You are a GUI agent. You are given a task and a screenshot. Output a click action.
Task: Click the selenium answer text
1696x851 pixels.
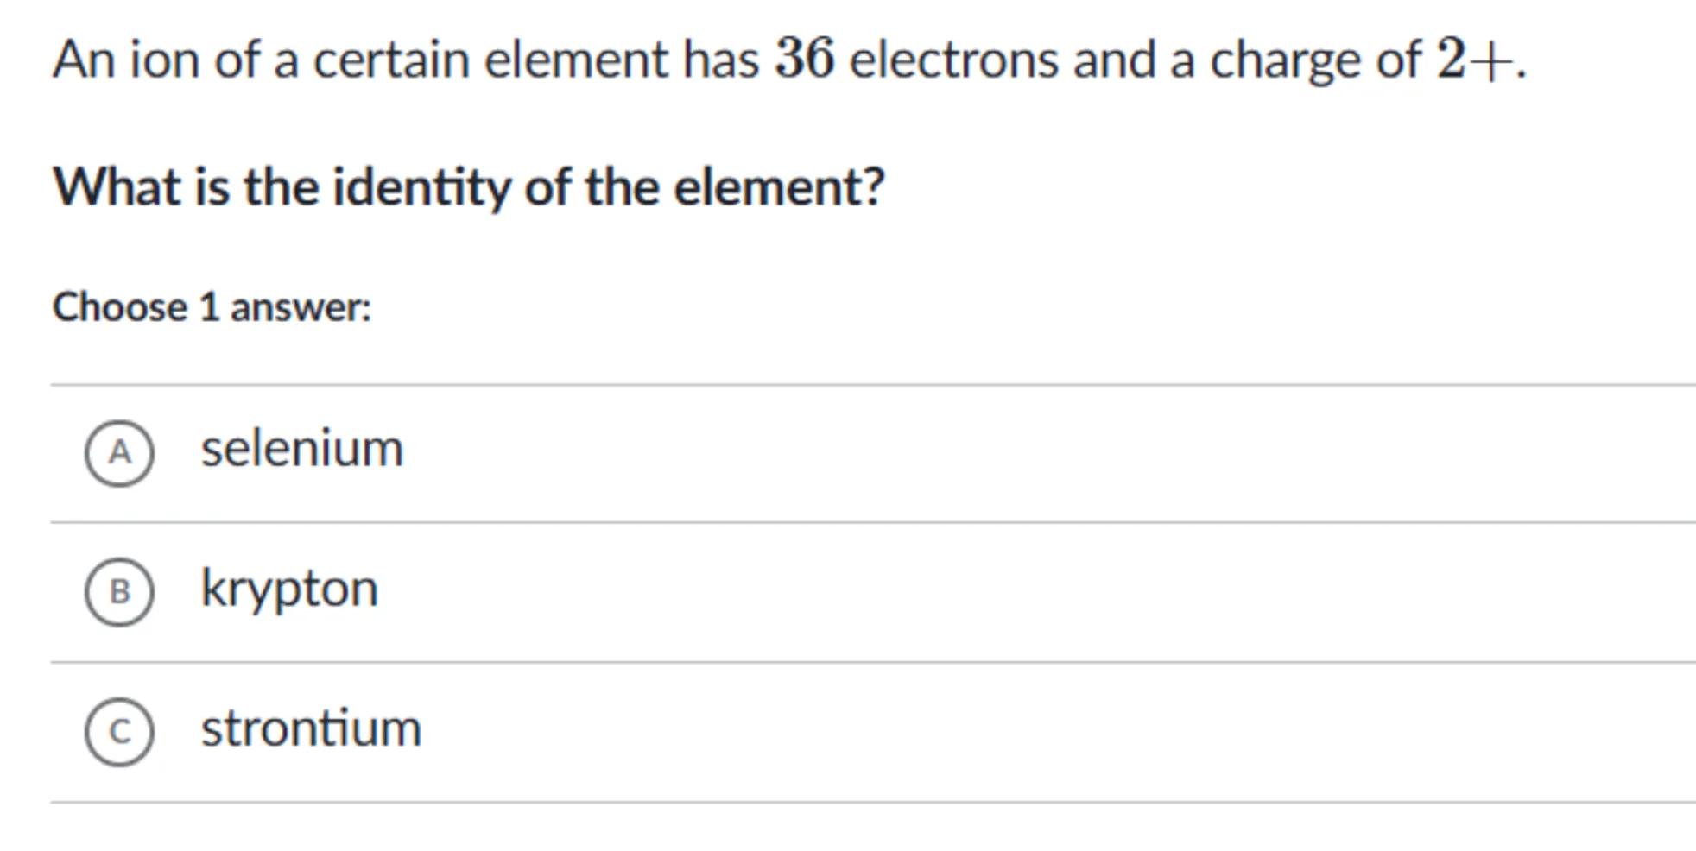(x=302, y=450)
